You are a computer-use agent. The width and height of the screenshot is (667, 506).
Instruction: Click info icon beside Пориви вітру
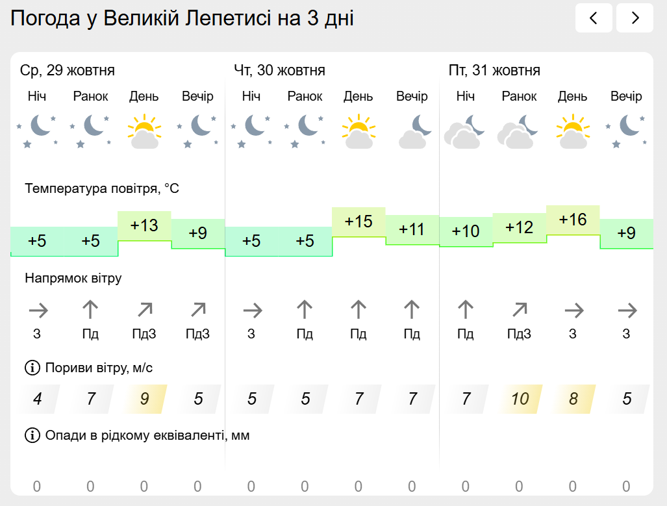(x=32, y=368)
